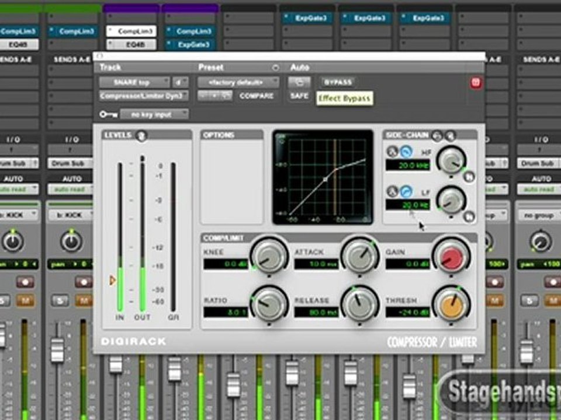Enable external key icon in SIDE-CHAIN header

[437, 135]
